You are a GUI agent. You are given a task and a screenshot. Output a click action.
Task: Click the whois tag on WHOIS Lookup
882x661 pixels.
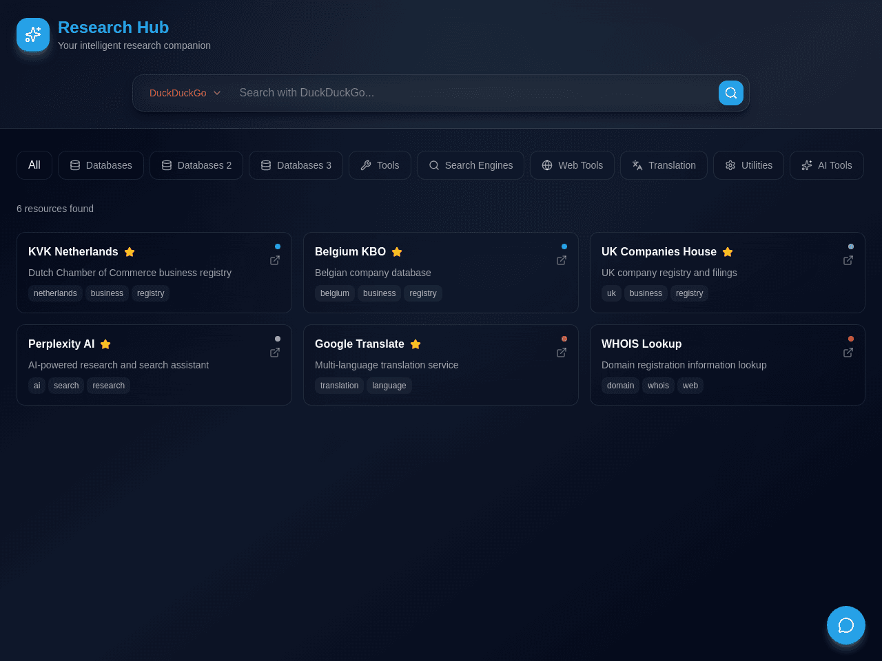pos(659,386)
